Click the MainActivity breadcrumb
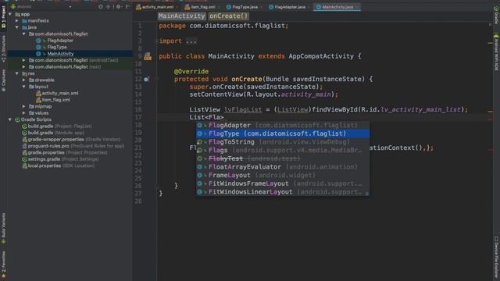 (x=181, y=16)
